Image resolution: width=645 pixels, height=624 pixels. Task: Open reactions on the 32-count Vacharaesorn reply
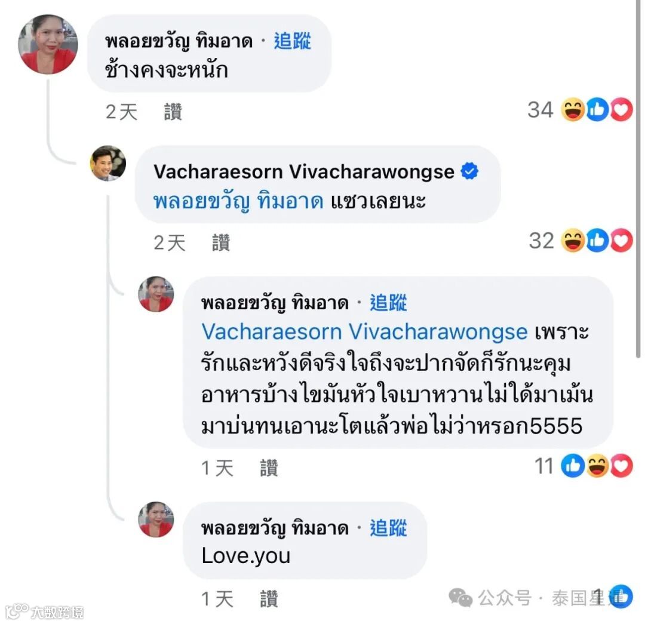coord(580,241)
